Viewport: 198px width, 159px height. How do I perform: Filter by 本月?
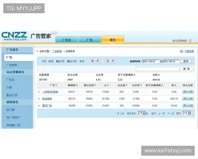[x=82, y=61]
